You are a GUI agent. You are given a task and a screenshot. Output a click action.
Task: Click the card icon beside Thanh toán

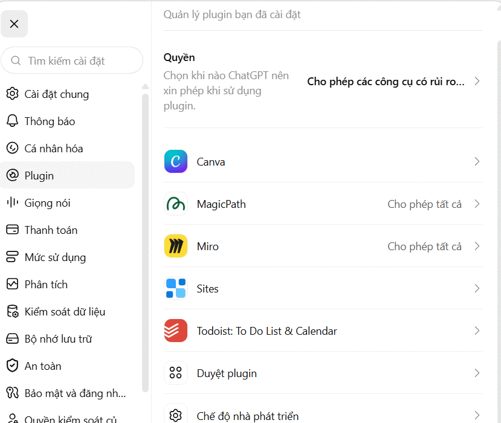(13, 230)
